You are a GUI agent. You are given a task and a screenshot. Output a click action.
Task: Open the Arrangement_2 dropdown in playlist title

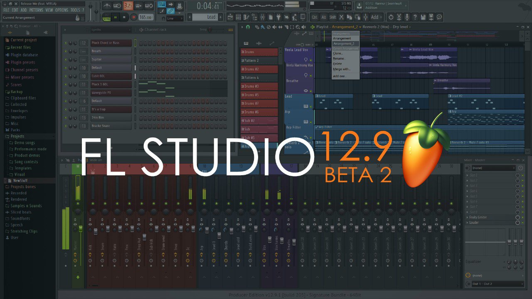pos(346,27)
